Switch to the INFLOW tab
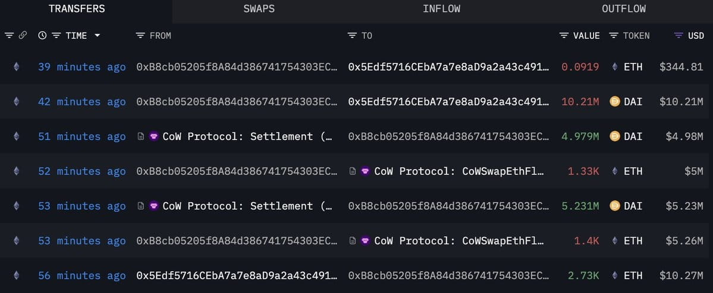Image resolution: width=713 pixels, height=293 pixels. pyautogui.click(x=441, y=9)
